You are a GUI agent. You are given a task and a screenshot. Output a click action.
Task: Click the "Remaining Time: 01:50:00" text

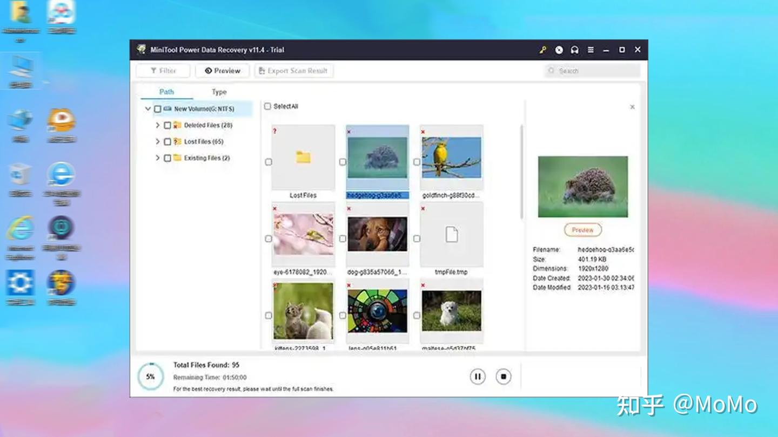[x=210, y=378]
